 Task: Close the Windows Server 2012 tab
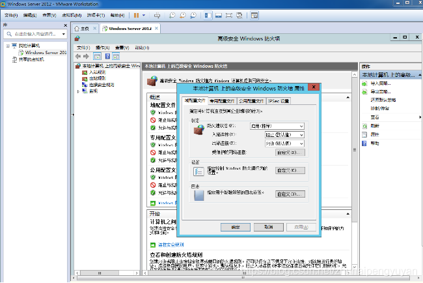coord(156,29)
